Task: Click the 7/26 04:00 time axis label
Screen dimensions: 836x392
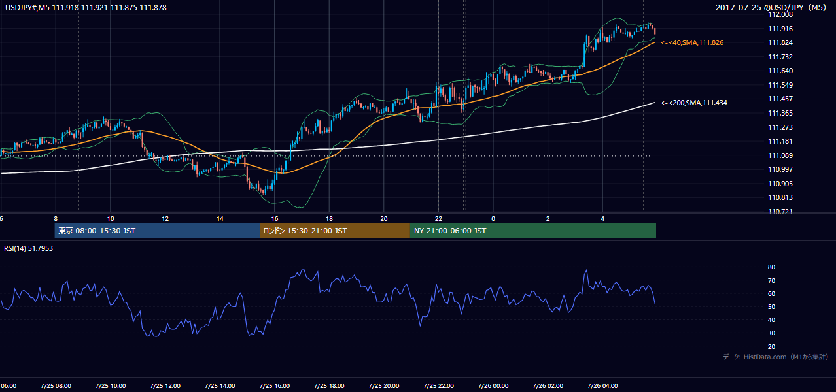Action: (x=603, y=385)
